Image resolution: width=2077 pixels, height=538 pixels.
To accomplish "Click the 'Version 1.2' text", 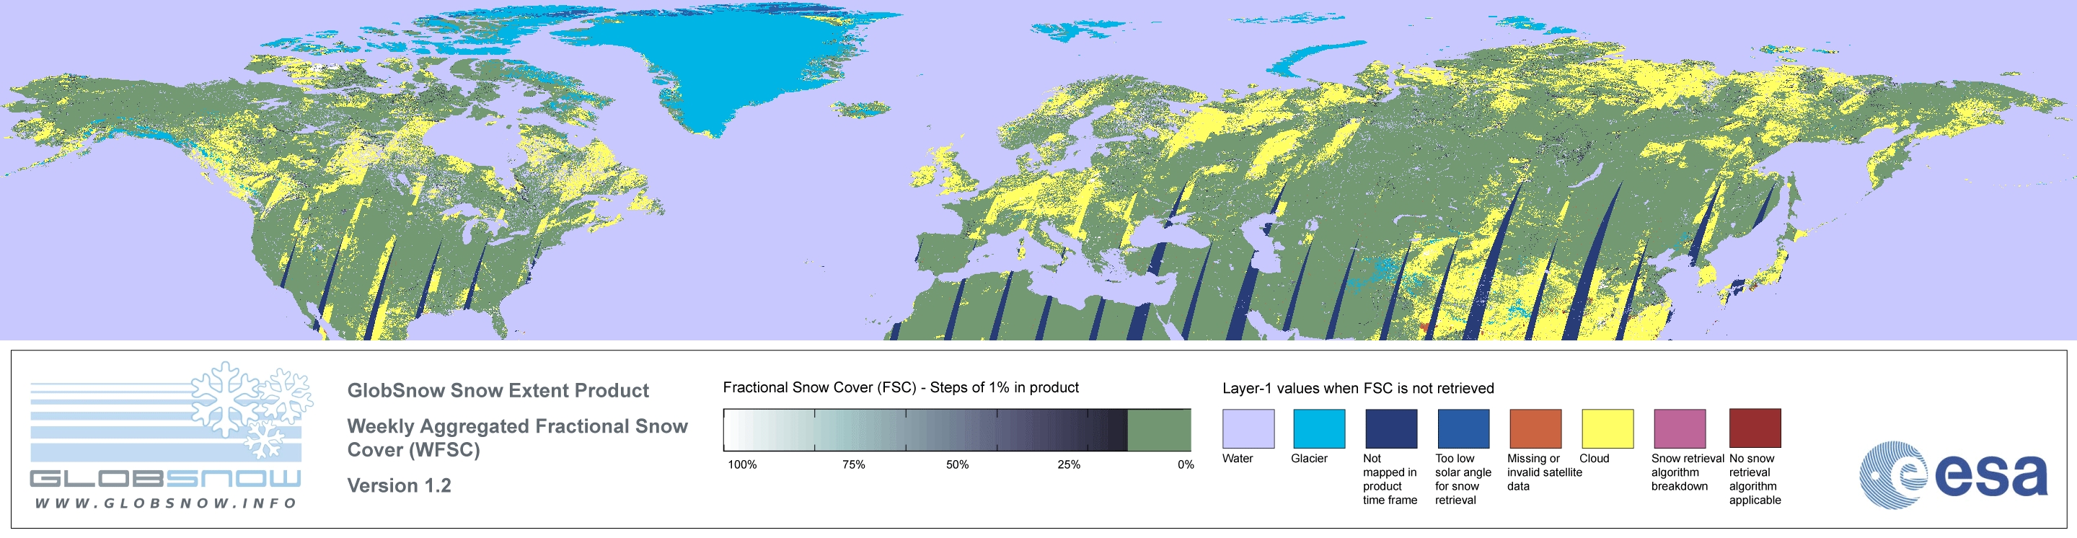I will point(399,485).
